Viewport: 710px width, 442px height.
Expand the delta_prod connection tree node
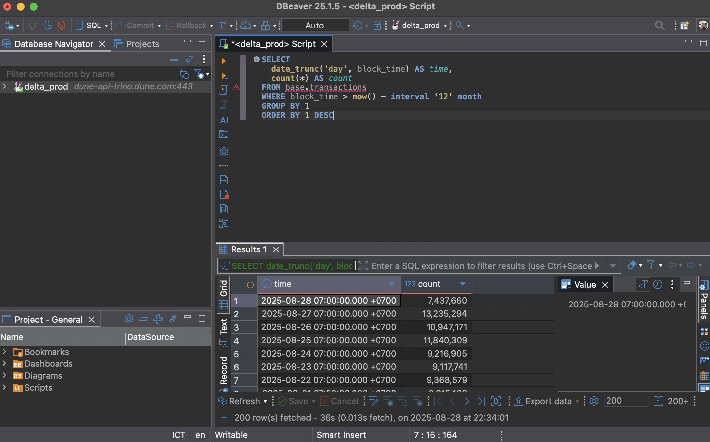[5, 86]
